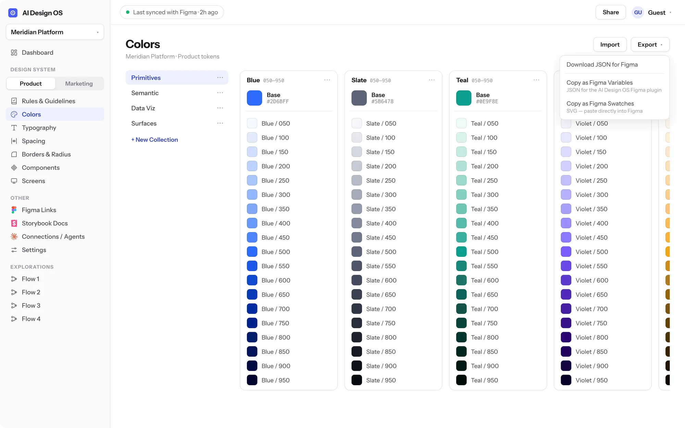The image size is (685, 428).
Task: Open the Guest account menu arrow
Action: pos(670,13)
